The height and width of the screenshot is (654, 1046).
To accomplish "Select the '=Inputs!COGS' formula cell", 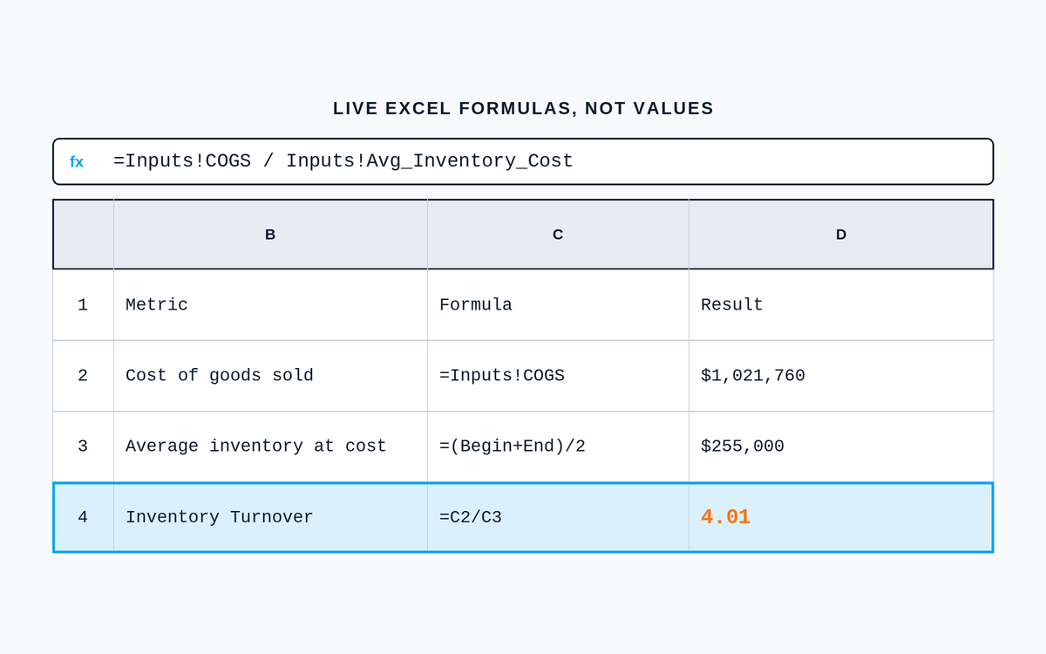I will tap(558, 376).
